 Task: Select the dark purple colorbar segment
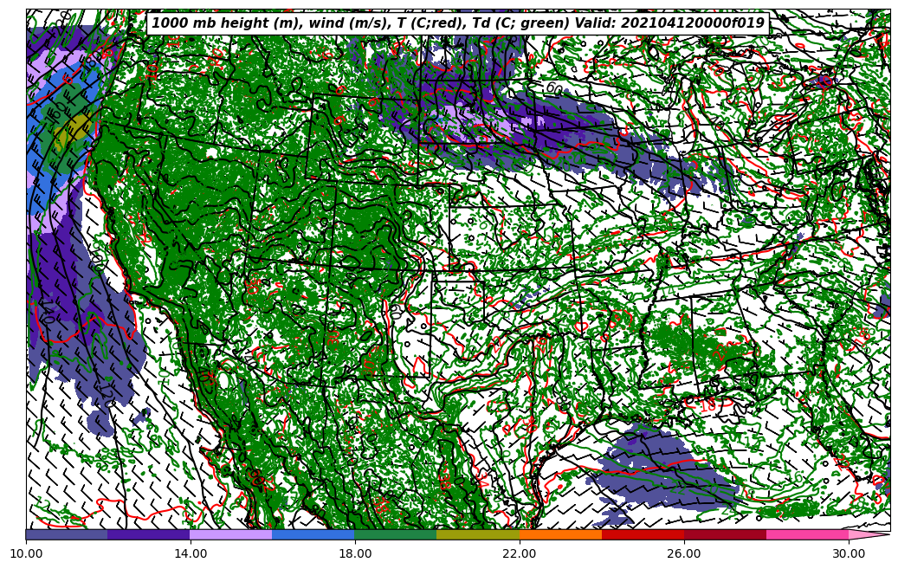coord(149,534)
